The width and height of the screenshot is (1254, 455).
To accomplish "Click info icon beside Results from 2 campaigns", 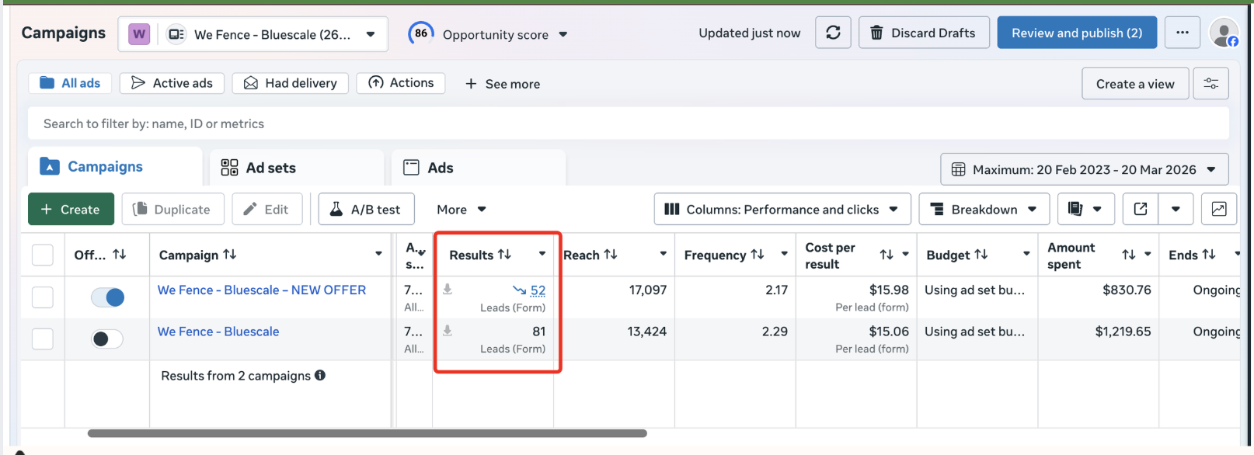I will pos(320,375).
